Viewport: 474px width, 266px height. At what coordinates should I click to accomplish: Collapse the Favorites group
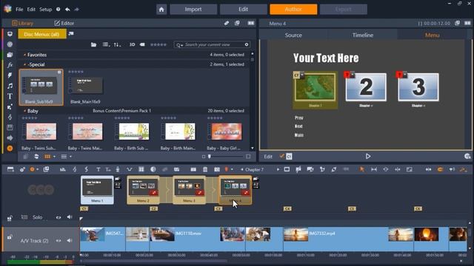pyautogui.click(x=24, y=55)
